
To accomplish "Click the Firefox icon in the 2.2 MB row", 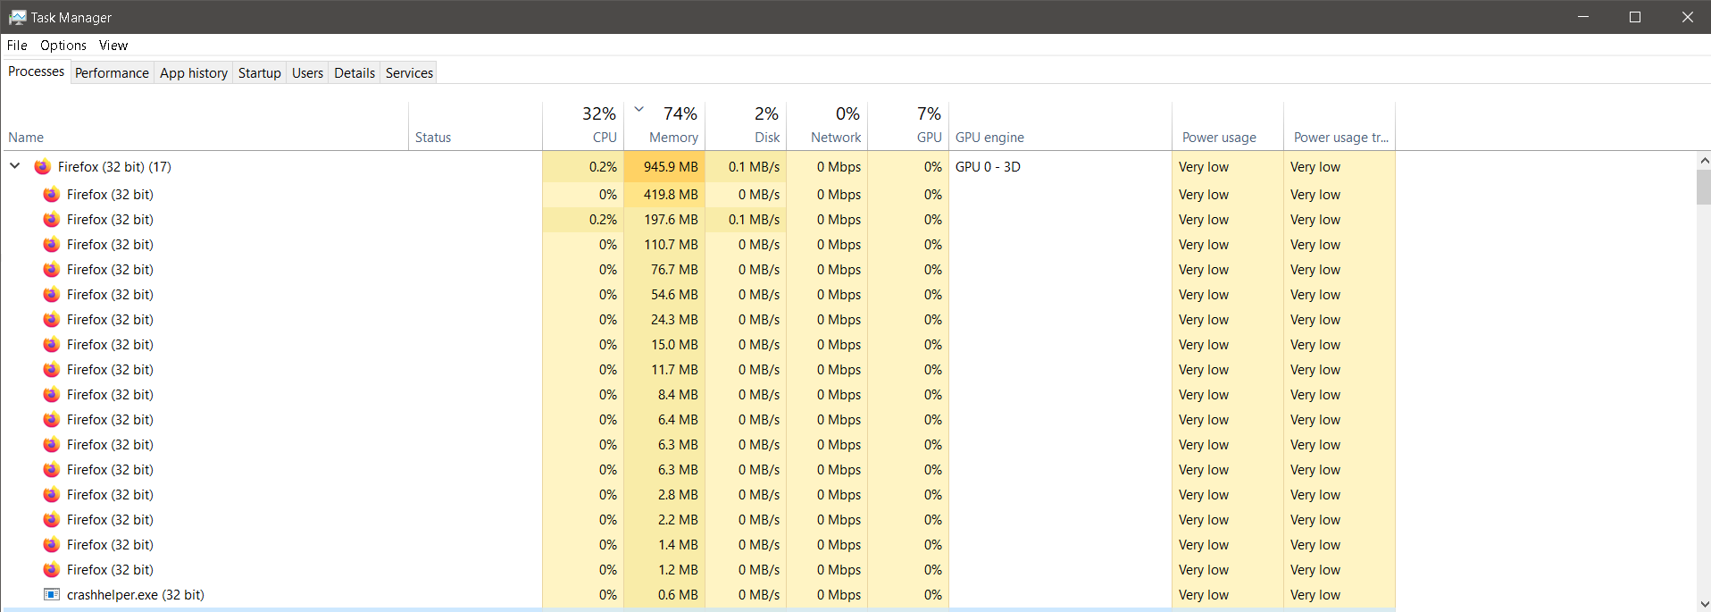I will coord(52,519).
